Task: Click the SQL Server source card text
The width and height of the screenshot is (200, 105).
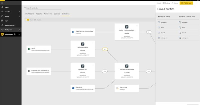Action: pyautogui.click(x=79, y=87)
